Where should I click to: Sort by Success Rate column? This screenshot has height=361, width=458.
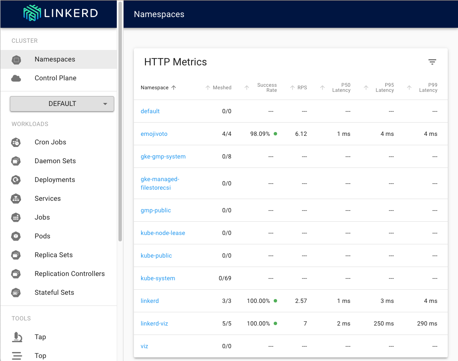267,88
